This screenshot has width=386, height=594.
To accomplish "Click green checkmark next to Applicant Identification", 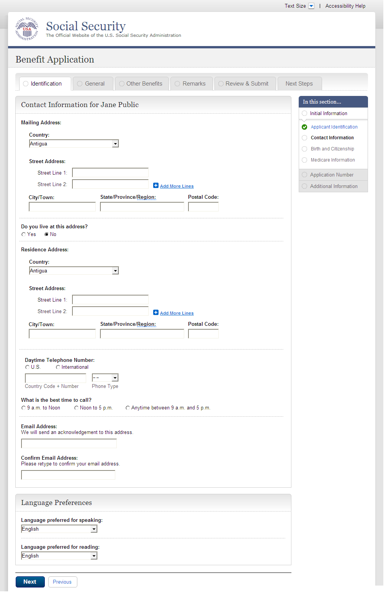I will click(x=304, y=127).
